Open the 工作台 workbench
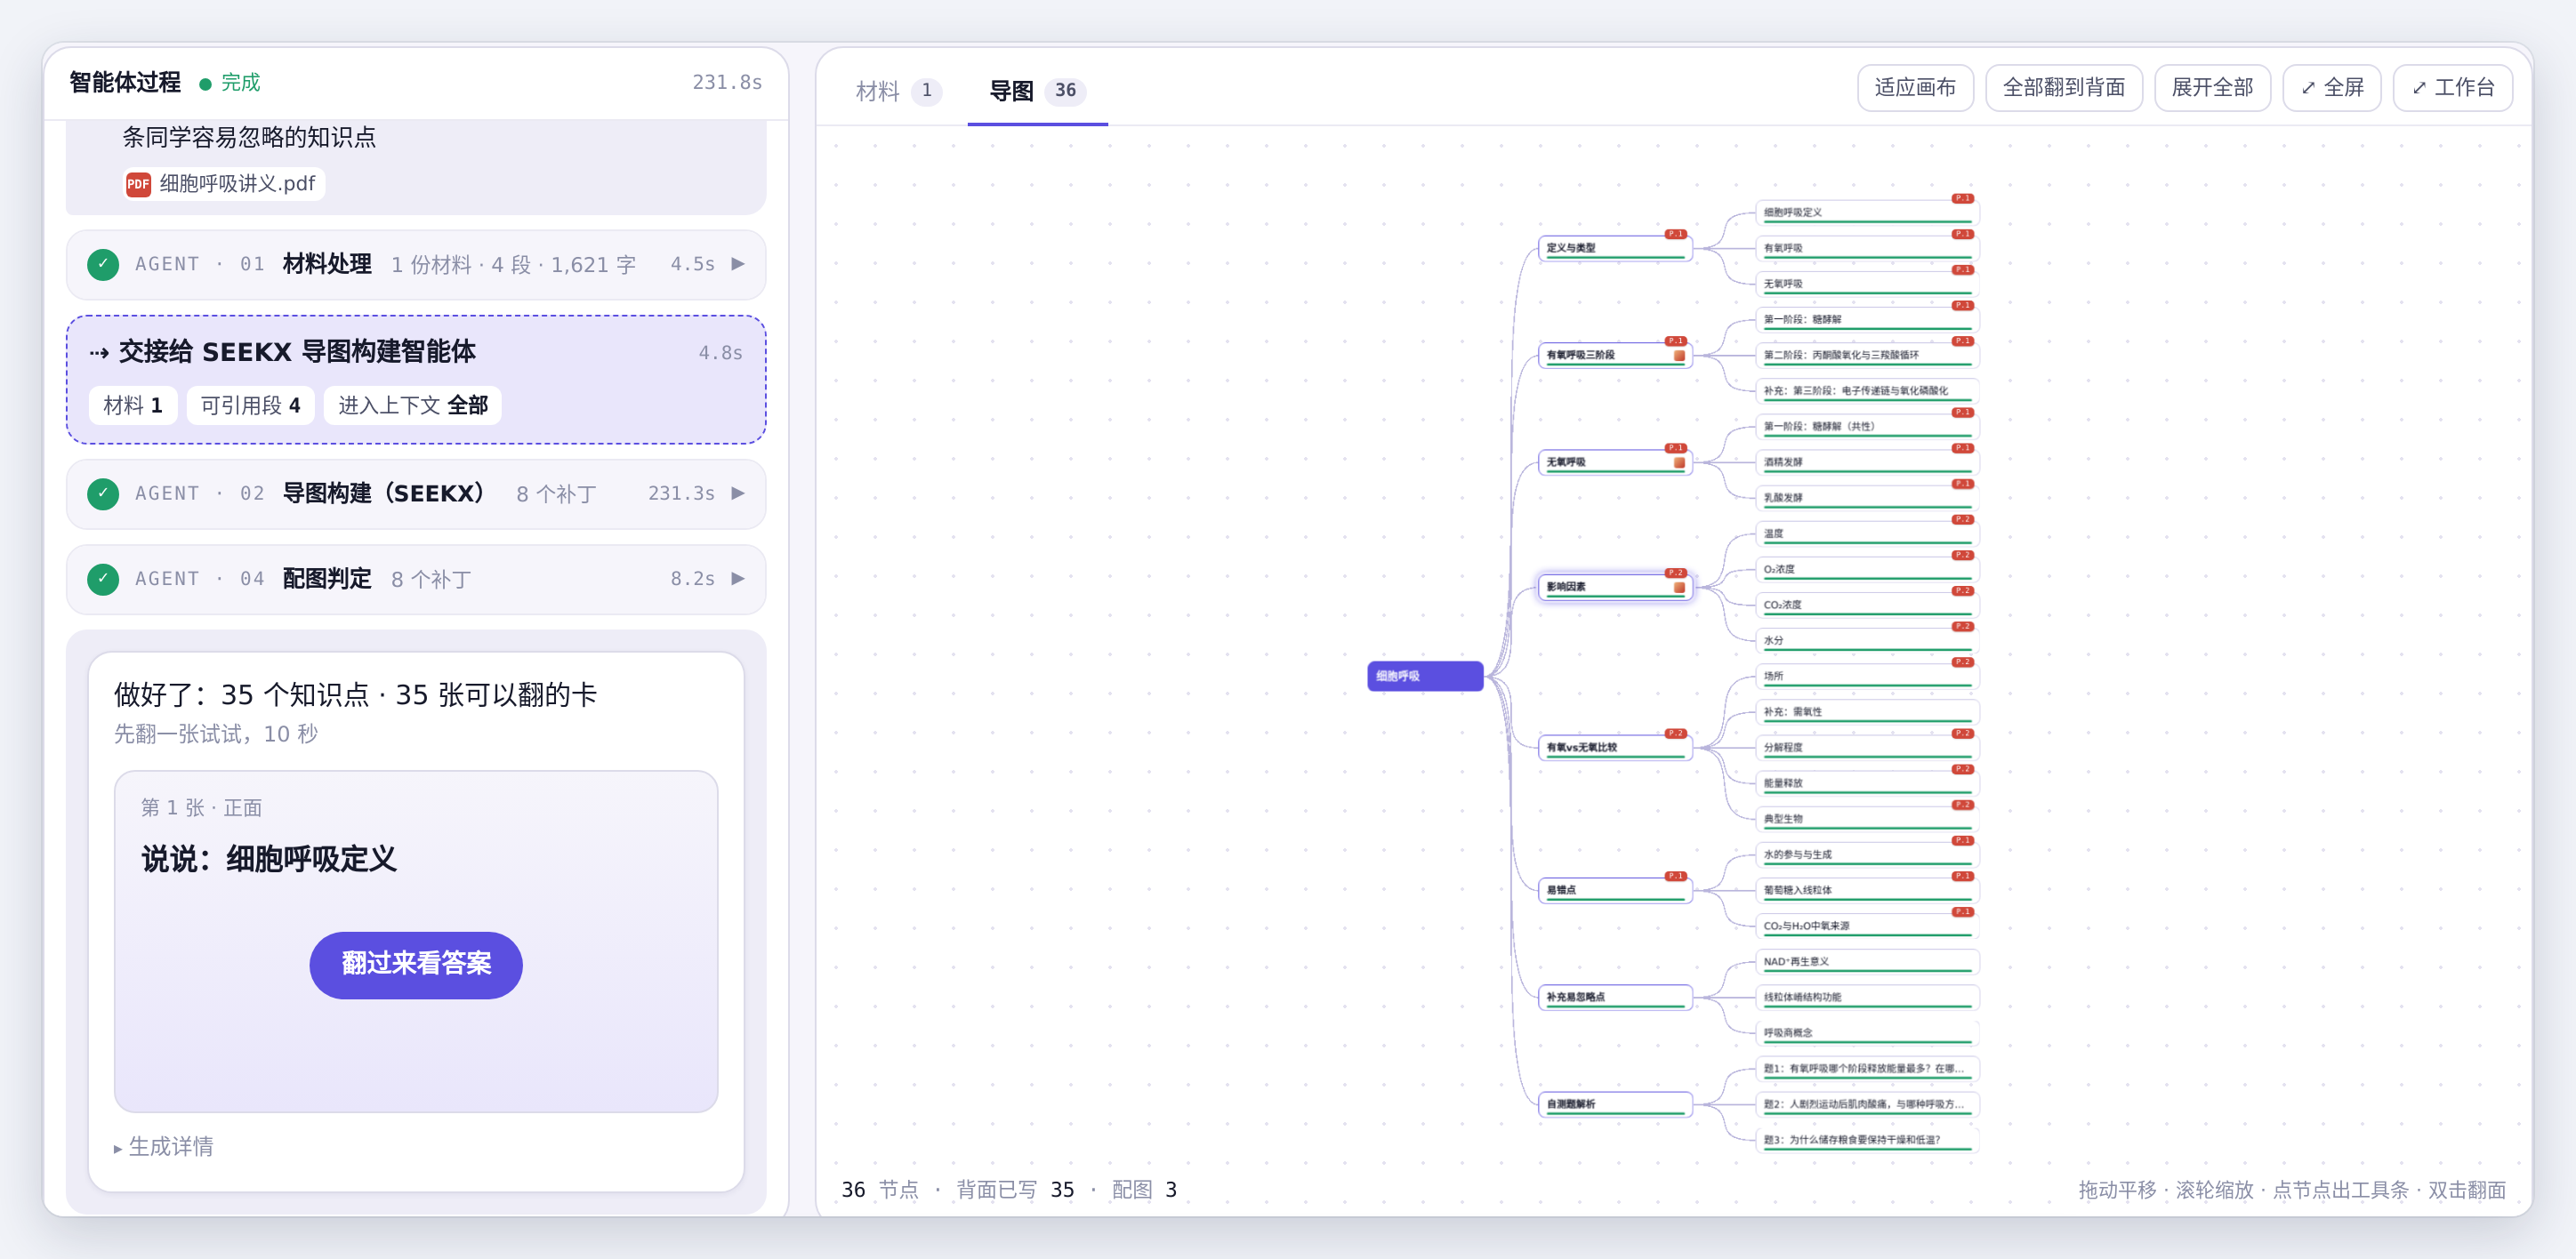Viewport: 2576px width, 1259px height. pyautogui.click(x=2452, y=88)
